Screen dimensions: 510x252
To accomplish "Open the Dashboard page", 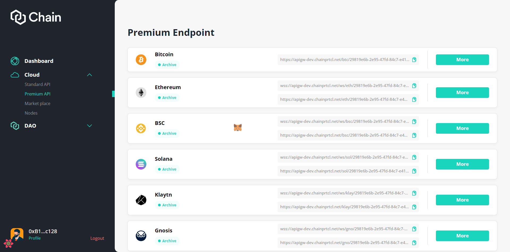I will tap(39, 61).
